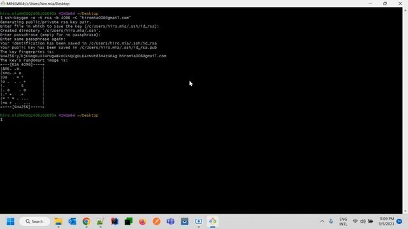408x229 pixels.
Task: Open Google Chrome from the taskbar
Action: [87, 221]
